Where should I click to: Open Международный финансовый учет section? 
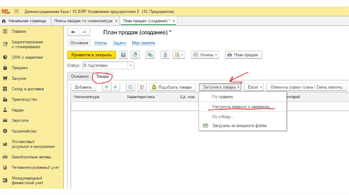[27, 180]
